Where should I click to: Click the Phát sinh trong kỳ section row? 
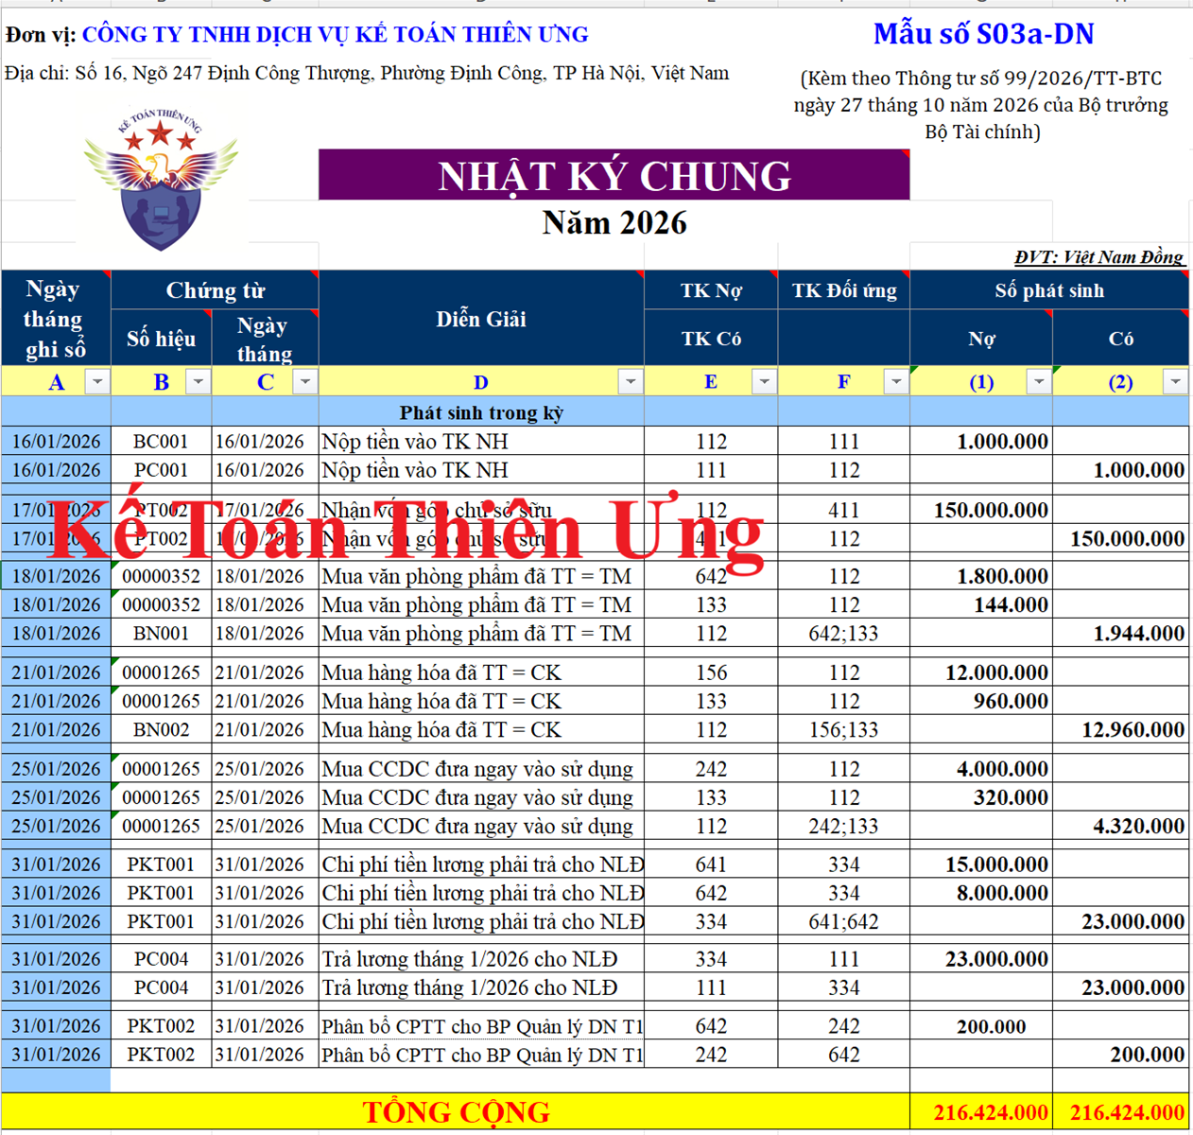click(481, 412)
